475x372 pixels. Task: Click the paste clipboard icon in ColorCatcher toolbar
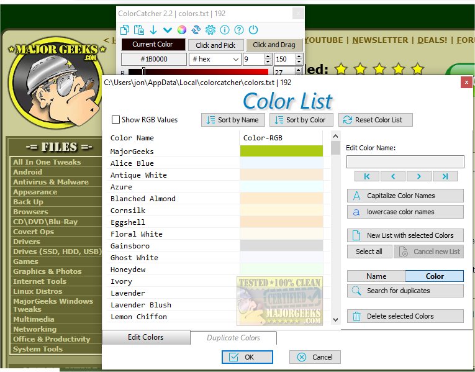coord(138,30)
